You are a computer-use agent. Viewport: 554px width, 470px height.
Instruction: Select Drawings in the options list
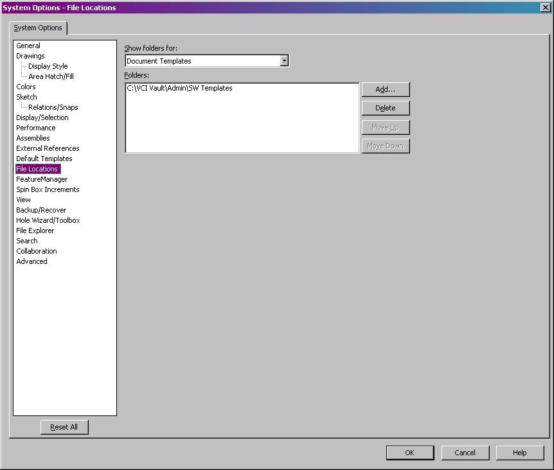pos(30,56)
